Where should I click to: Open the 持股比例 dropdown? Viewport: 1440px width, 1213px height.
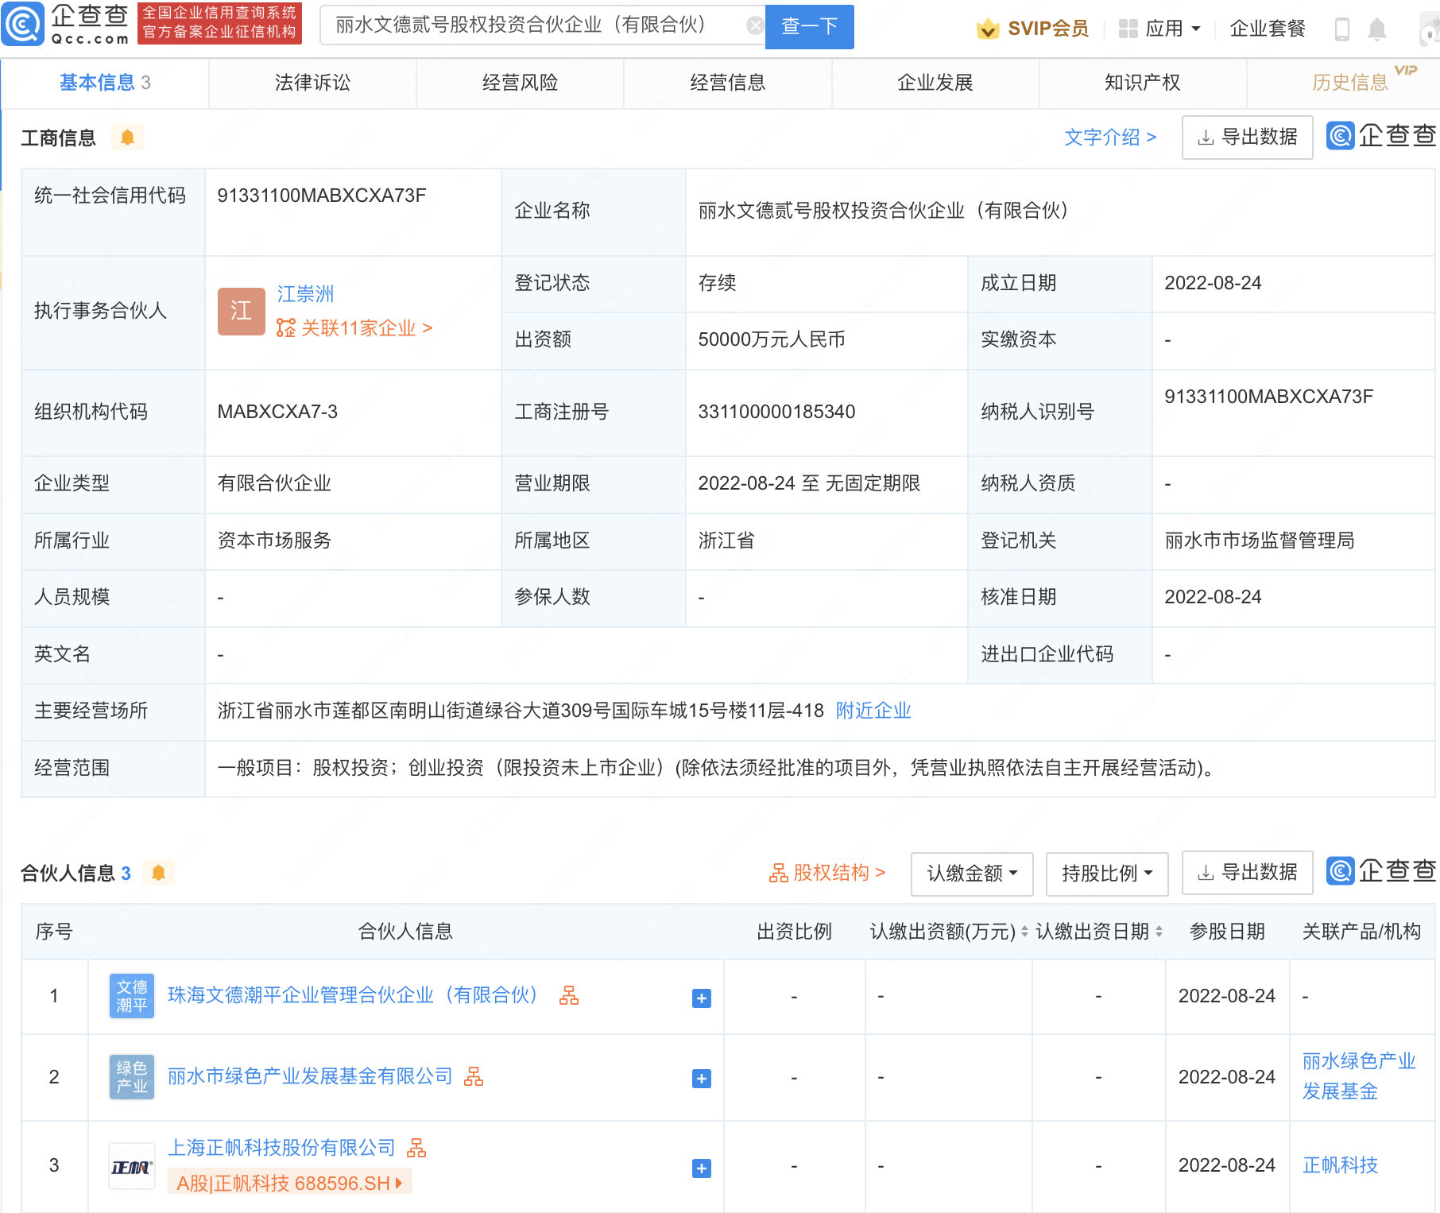point(1107,874)
